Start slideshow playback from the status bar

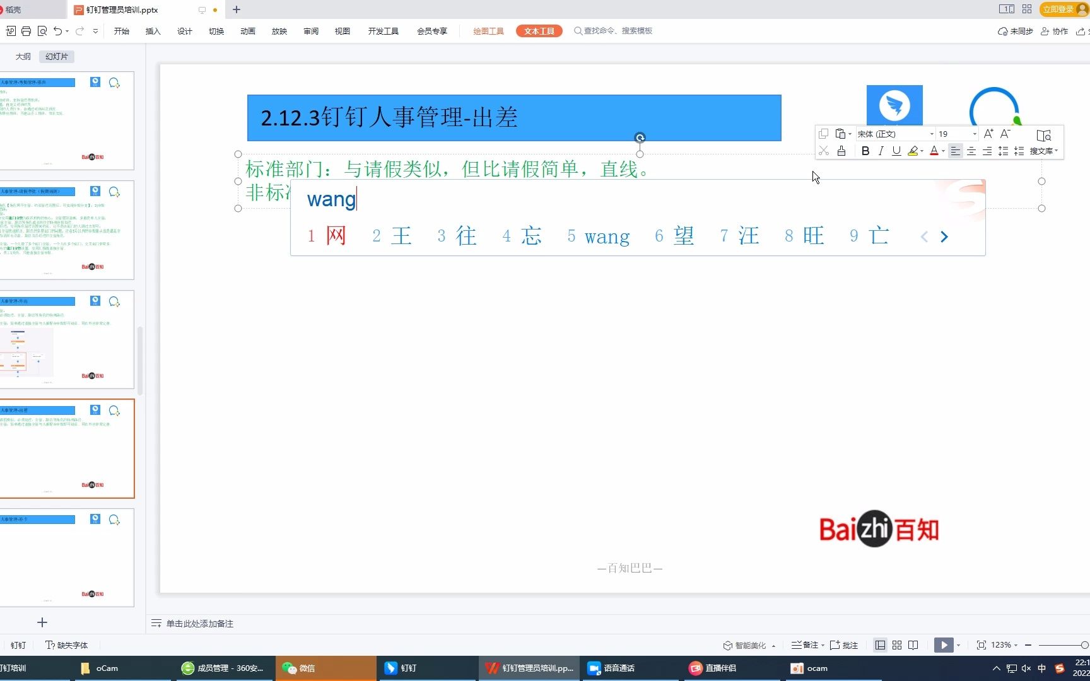[943, 644]
